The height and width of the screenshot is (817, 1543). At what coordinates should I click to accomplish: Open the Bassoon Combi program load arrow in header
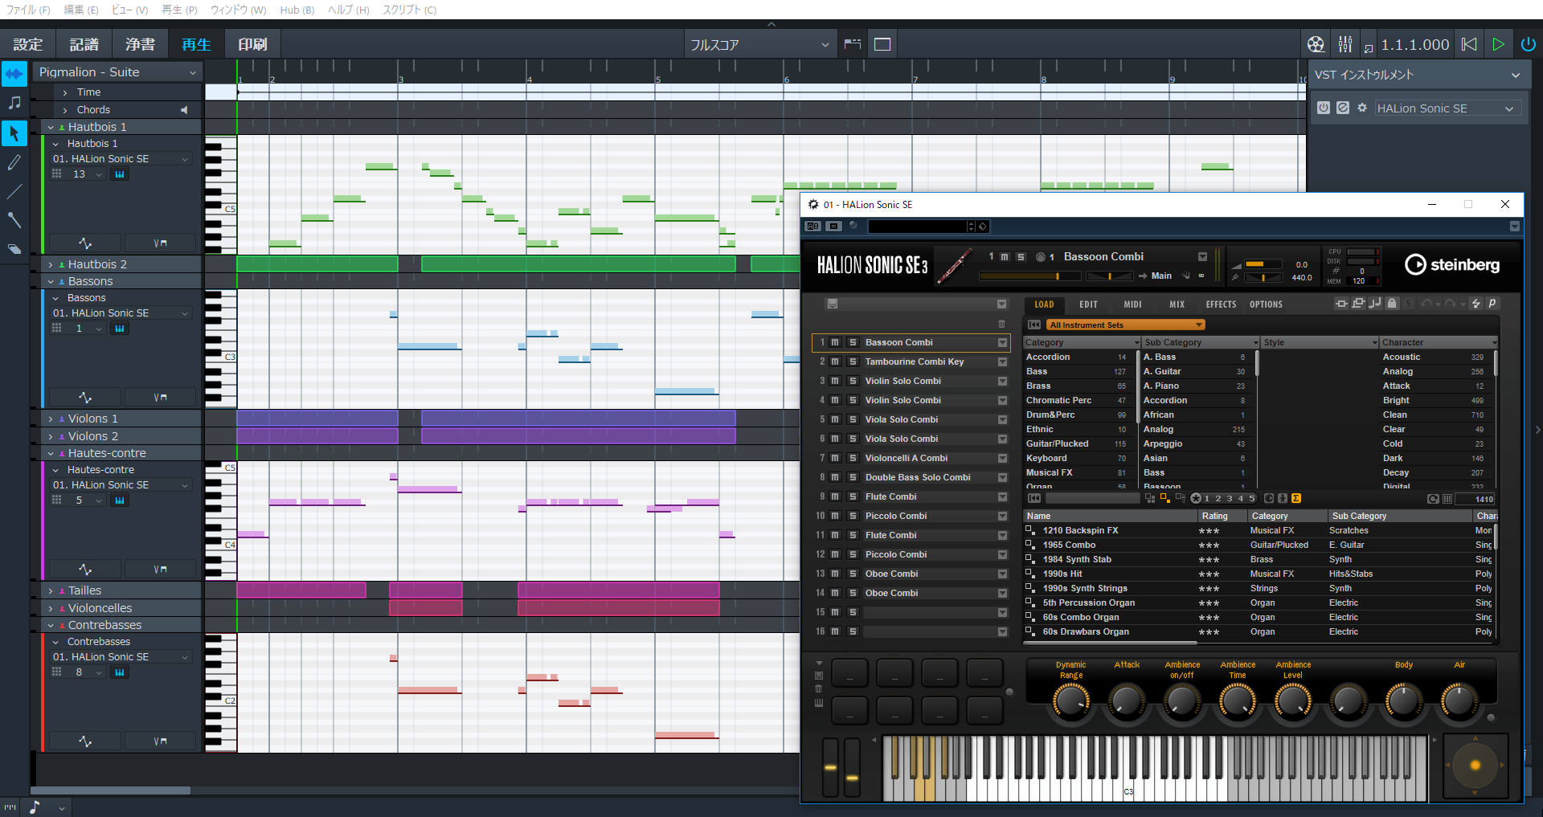[1202, 257]
